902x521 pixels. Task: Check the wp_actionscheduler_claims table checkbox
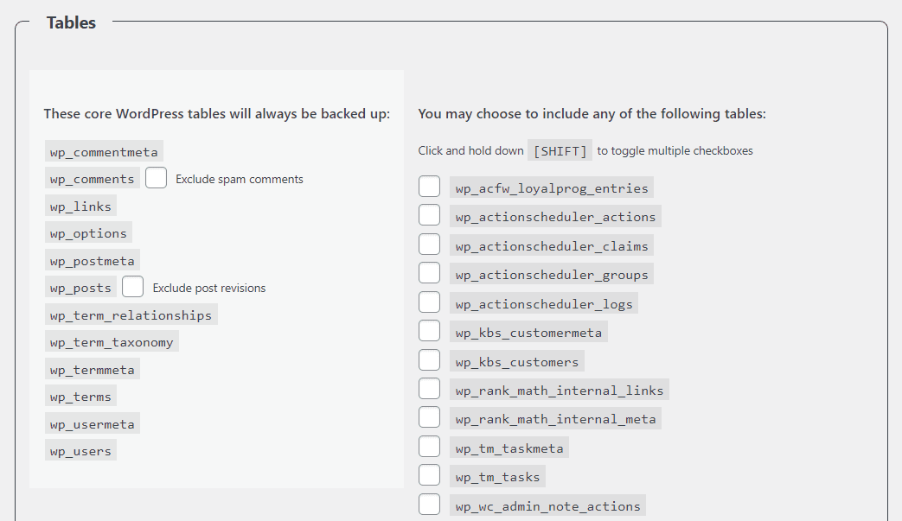pyautogui.click(x=429, y=245)
